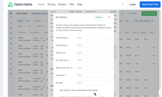The width and height of the screenshot is (162, 97).
Task: Show EV is less than info icon
Action: (69, 60)
